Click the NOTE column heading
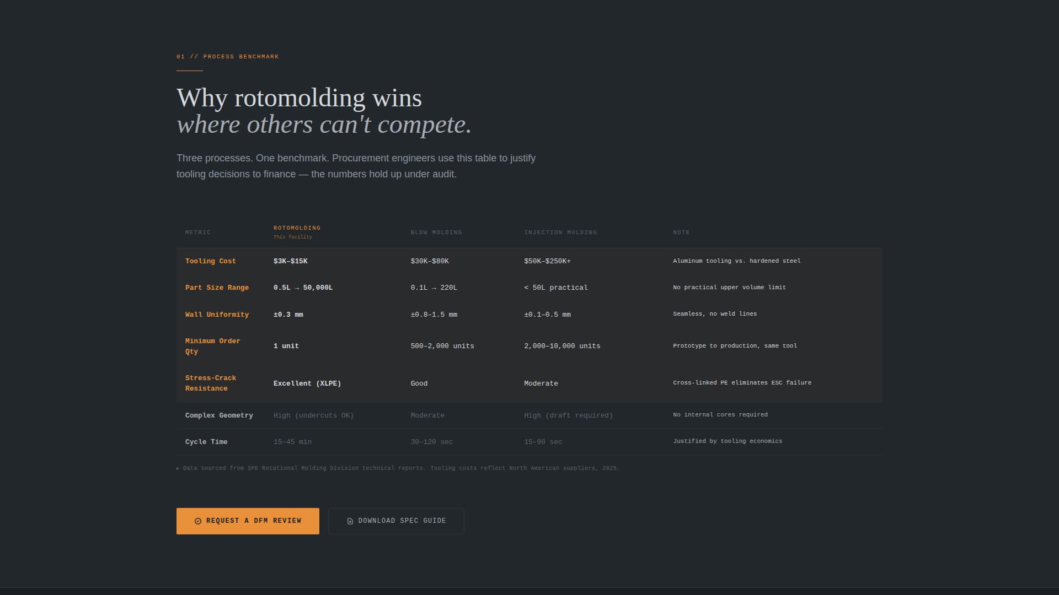This screenshot has width=1059, height=595. coord(682,232)
